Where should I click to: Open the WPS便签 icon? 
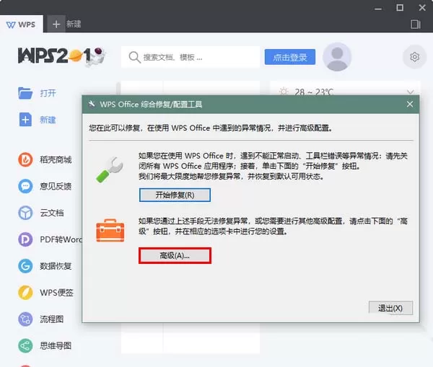coord(25,293)
